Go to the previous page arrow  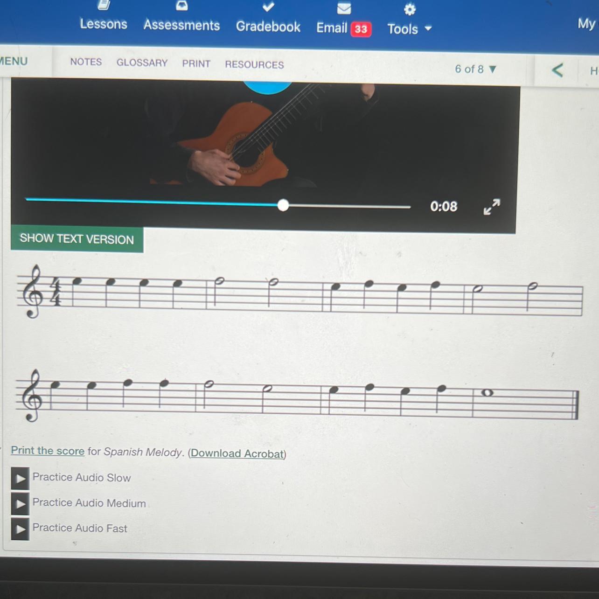[557, 70]
